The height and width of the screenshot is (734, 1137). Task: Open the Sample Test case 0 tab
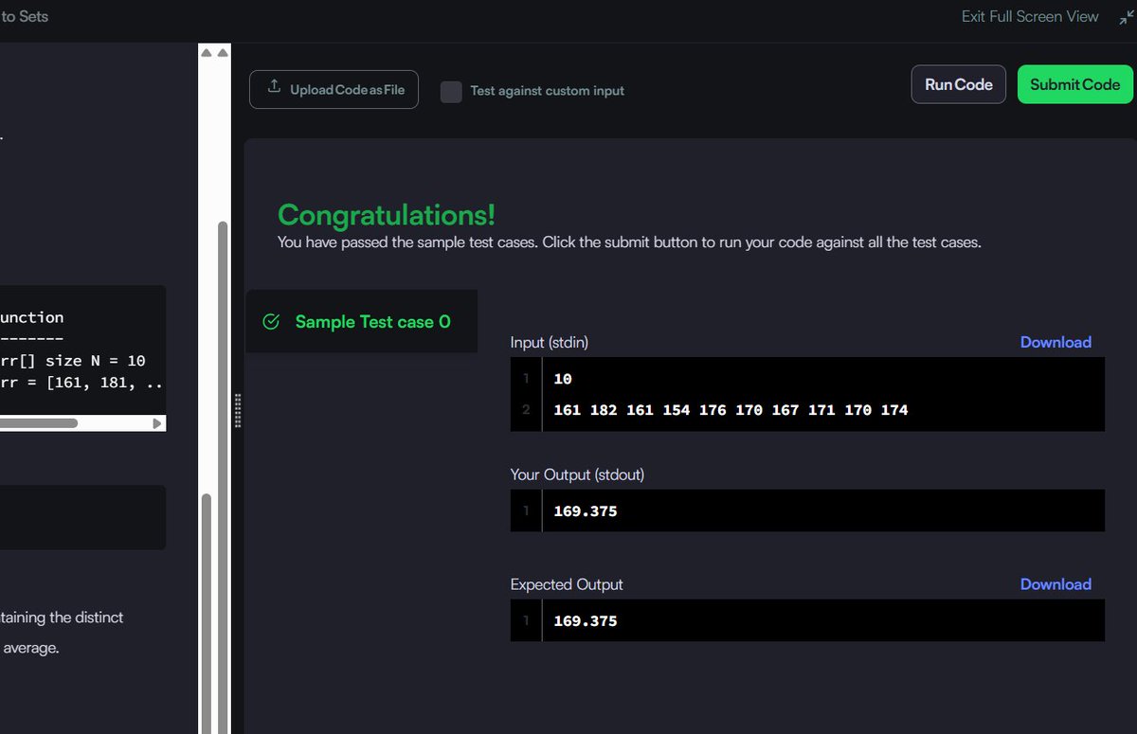point(361,322)
